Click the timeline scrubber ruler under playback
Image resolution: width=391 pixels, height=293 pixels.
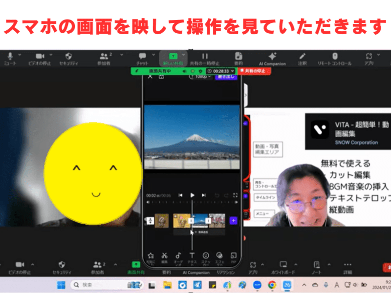192,202
